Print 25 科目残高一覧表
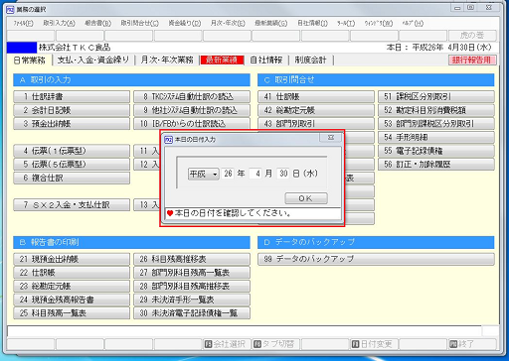Image resolution: width=509 pixels, height=361 pixels. (x=72, y=313)
